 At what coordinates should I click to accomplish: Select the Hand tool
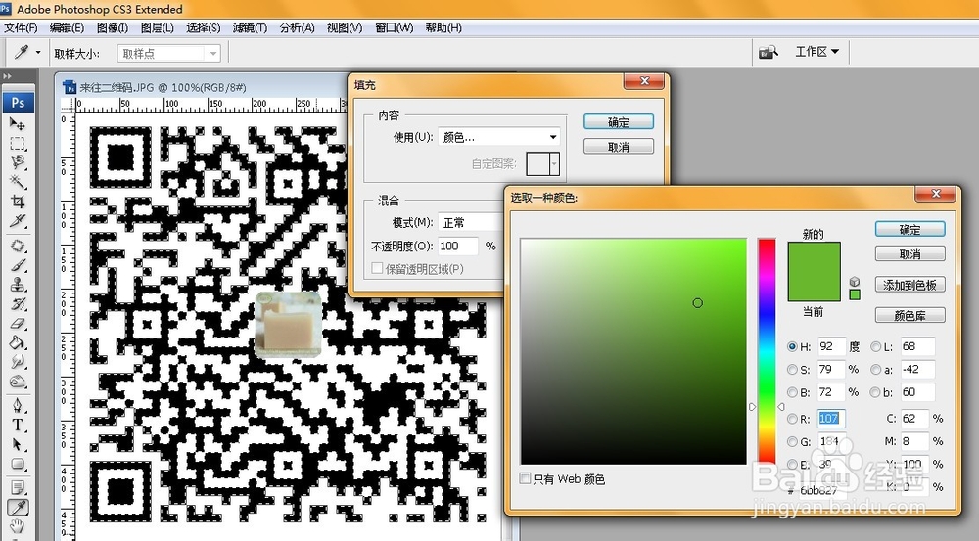[18, 526]
